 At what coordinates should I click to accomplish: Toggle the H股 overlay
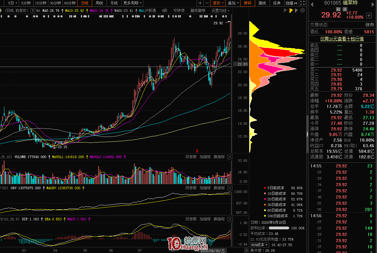(x=164, y=11)
